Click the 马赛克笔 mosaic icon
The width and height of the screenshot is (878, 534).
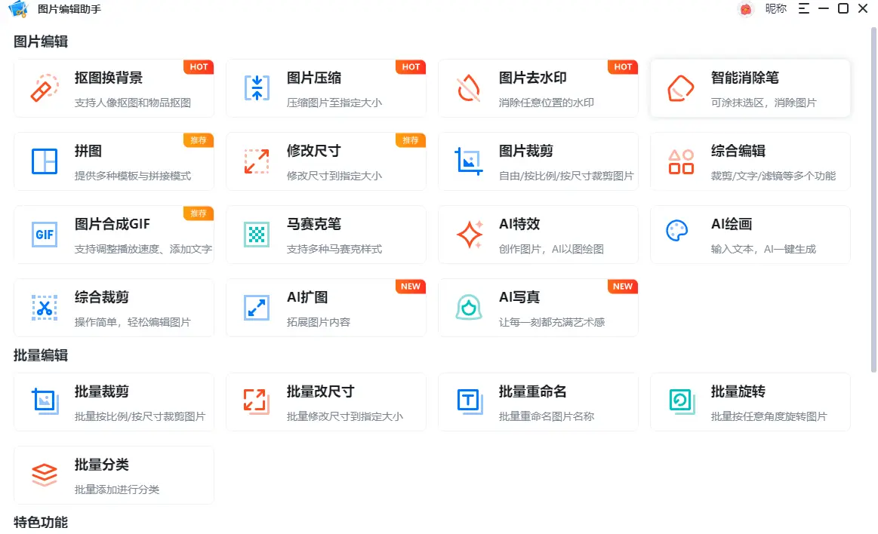[x=257, y=235]
